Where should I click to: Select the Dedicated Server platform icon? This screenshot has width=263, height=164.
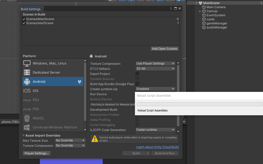27,72
